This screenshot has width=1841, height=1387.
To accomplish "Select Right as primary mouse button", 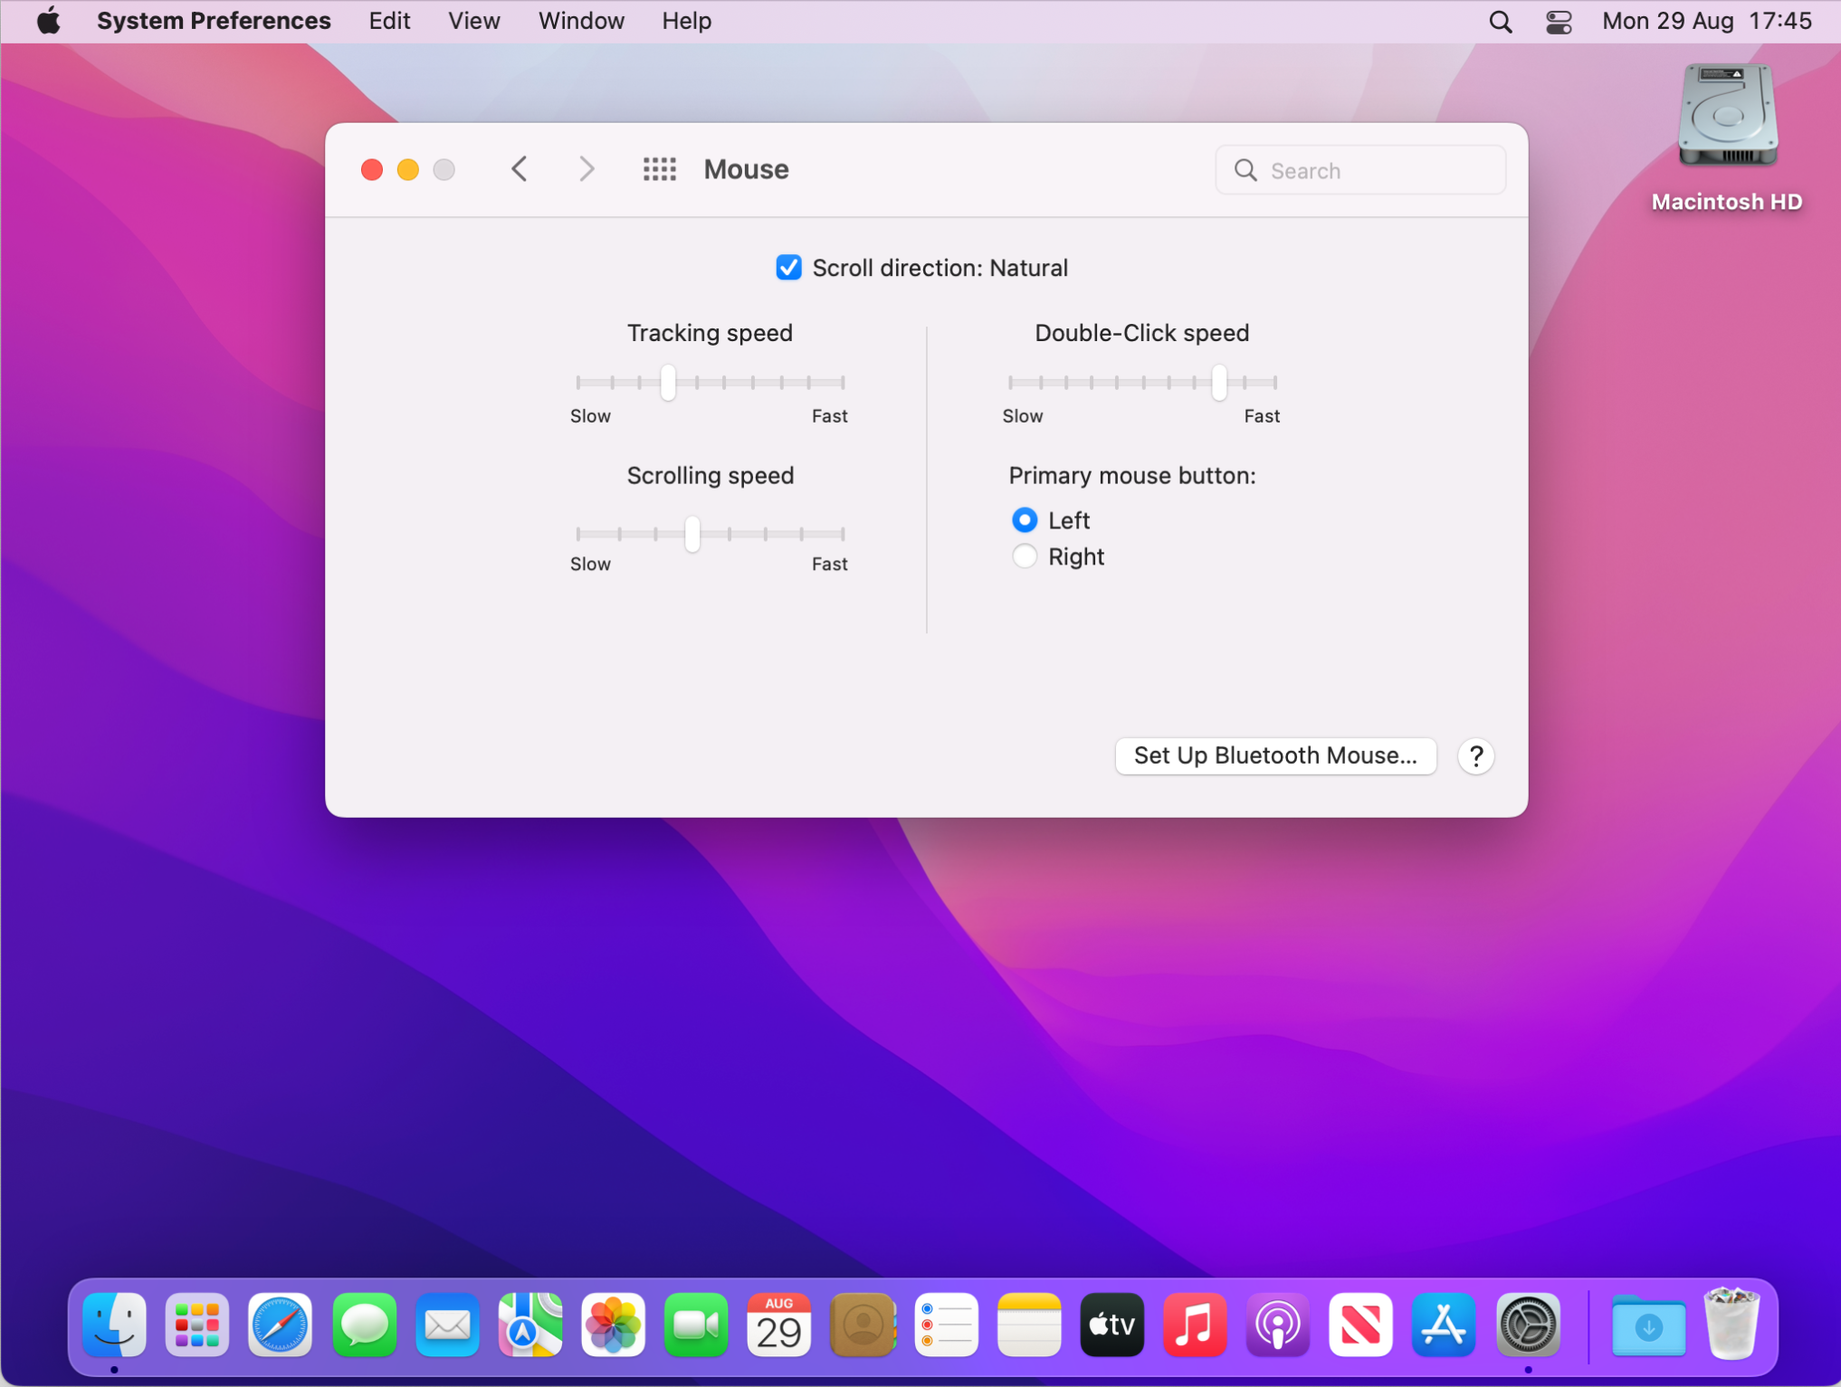I will 1024,556.
